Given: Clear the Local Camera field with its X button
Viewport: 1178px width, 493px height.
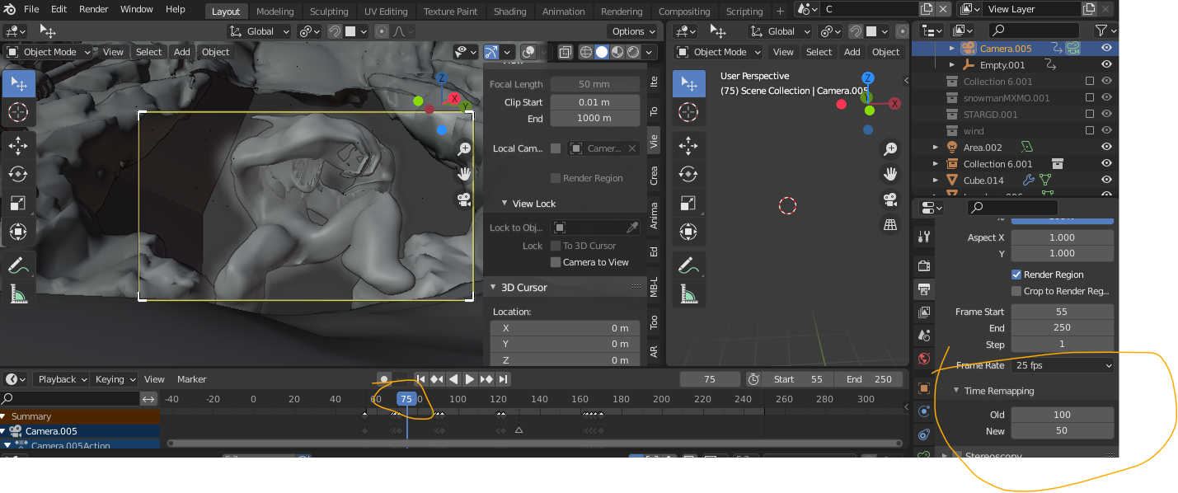Looking at the screenshot, I should pos(631,148).
